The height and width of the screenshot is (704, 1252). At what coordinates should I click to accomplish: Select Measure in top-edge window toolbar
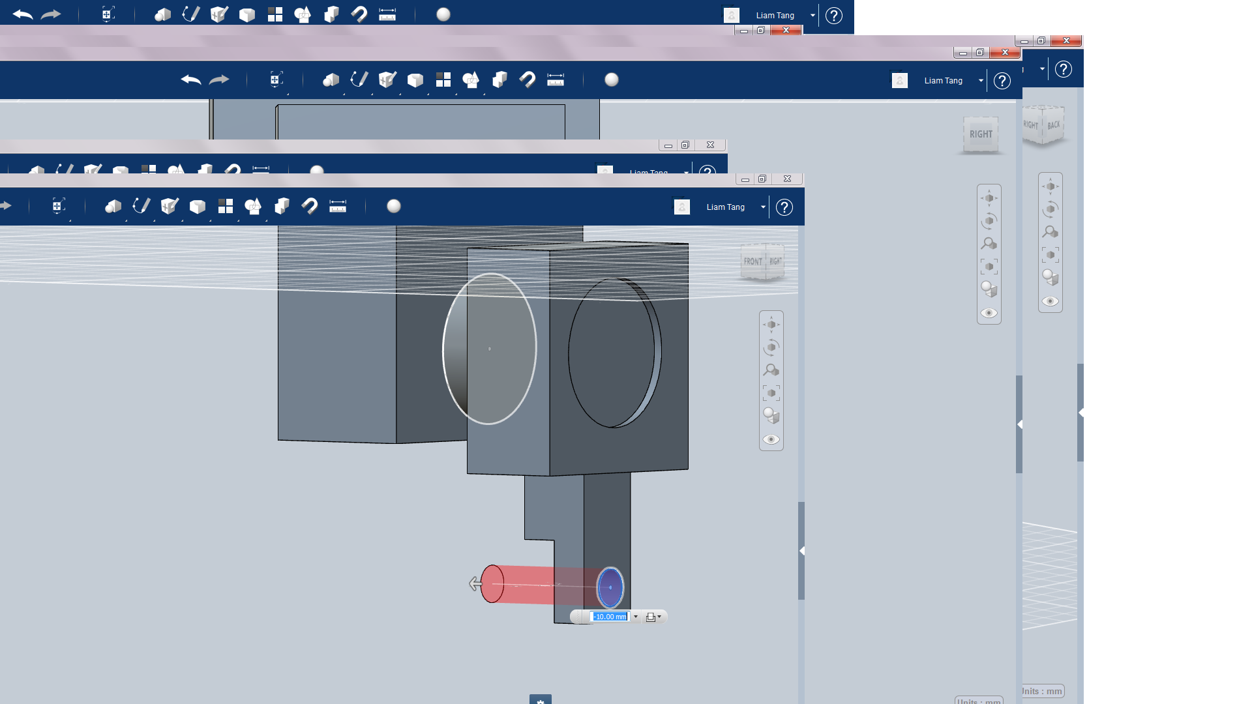(x=387, y=15)
